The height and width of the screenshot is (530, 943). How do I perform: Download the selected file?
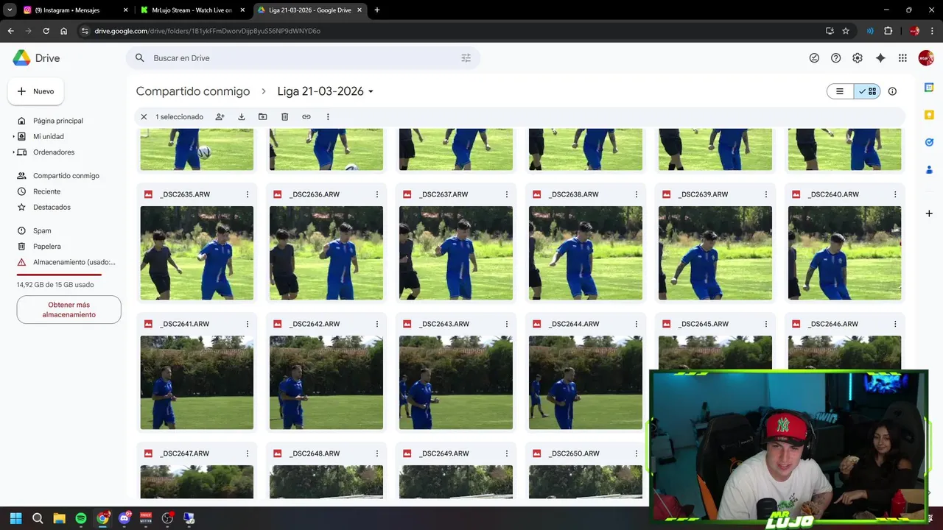tap(241, 117)
